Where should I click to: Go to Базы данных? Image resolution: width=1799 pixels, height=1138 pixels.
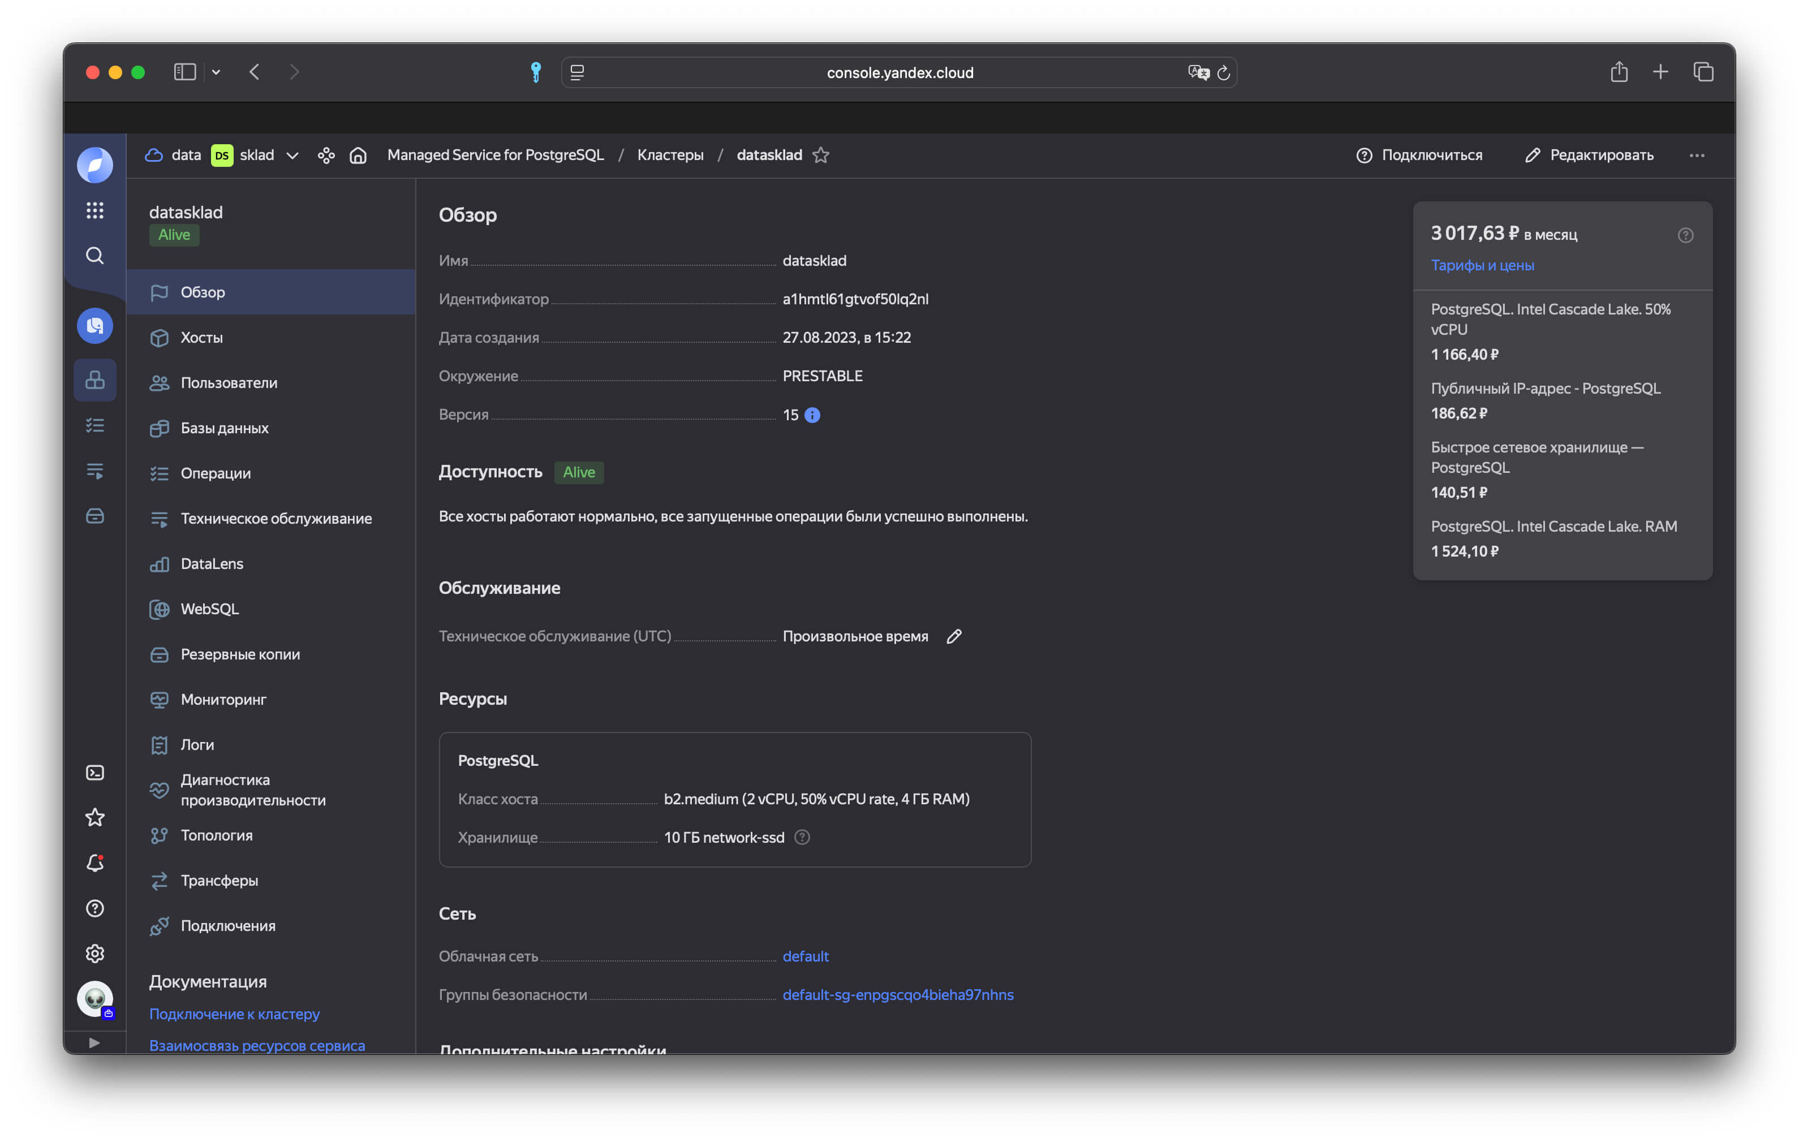[x=270, y=428]
